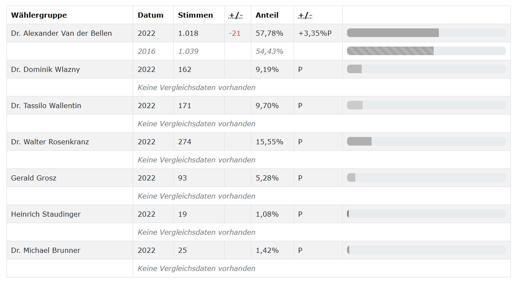Click the Stimmen column header
This screenshot has height=283, width=516.
click(195, 15)
